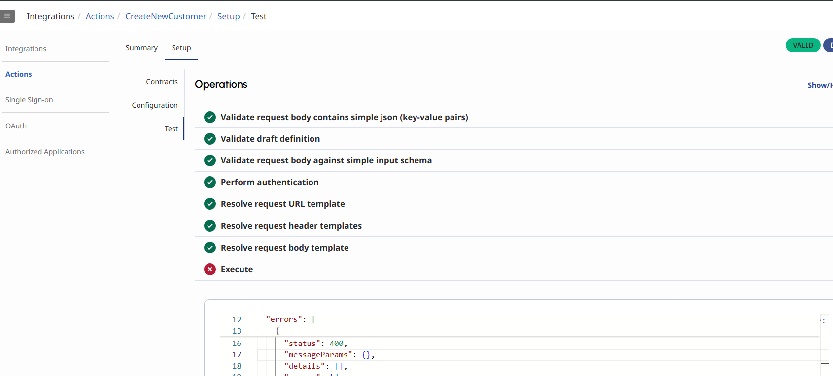Viewport: 833px width, 376px height.
Task: Click the hamburger menu icon
Action: tap(7, 16)
